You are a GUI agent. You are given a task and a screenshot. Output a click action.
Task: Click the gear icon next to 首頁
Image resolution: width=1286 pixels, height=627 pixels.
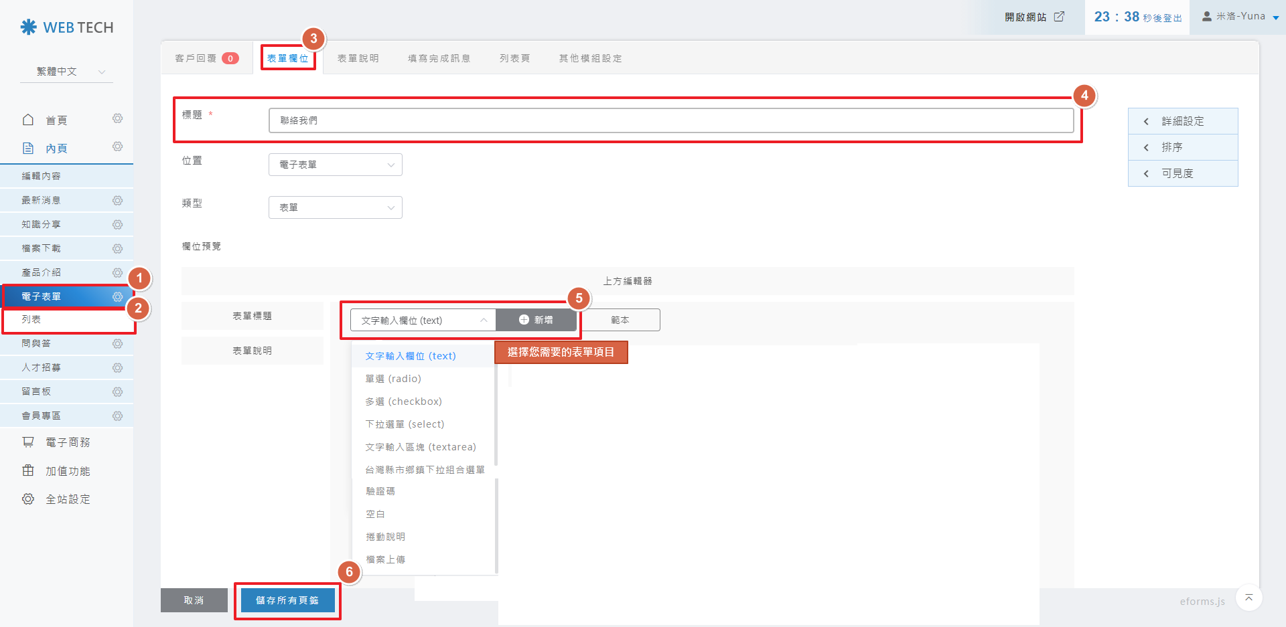pyautogui.click(x=117, y=119)
